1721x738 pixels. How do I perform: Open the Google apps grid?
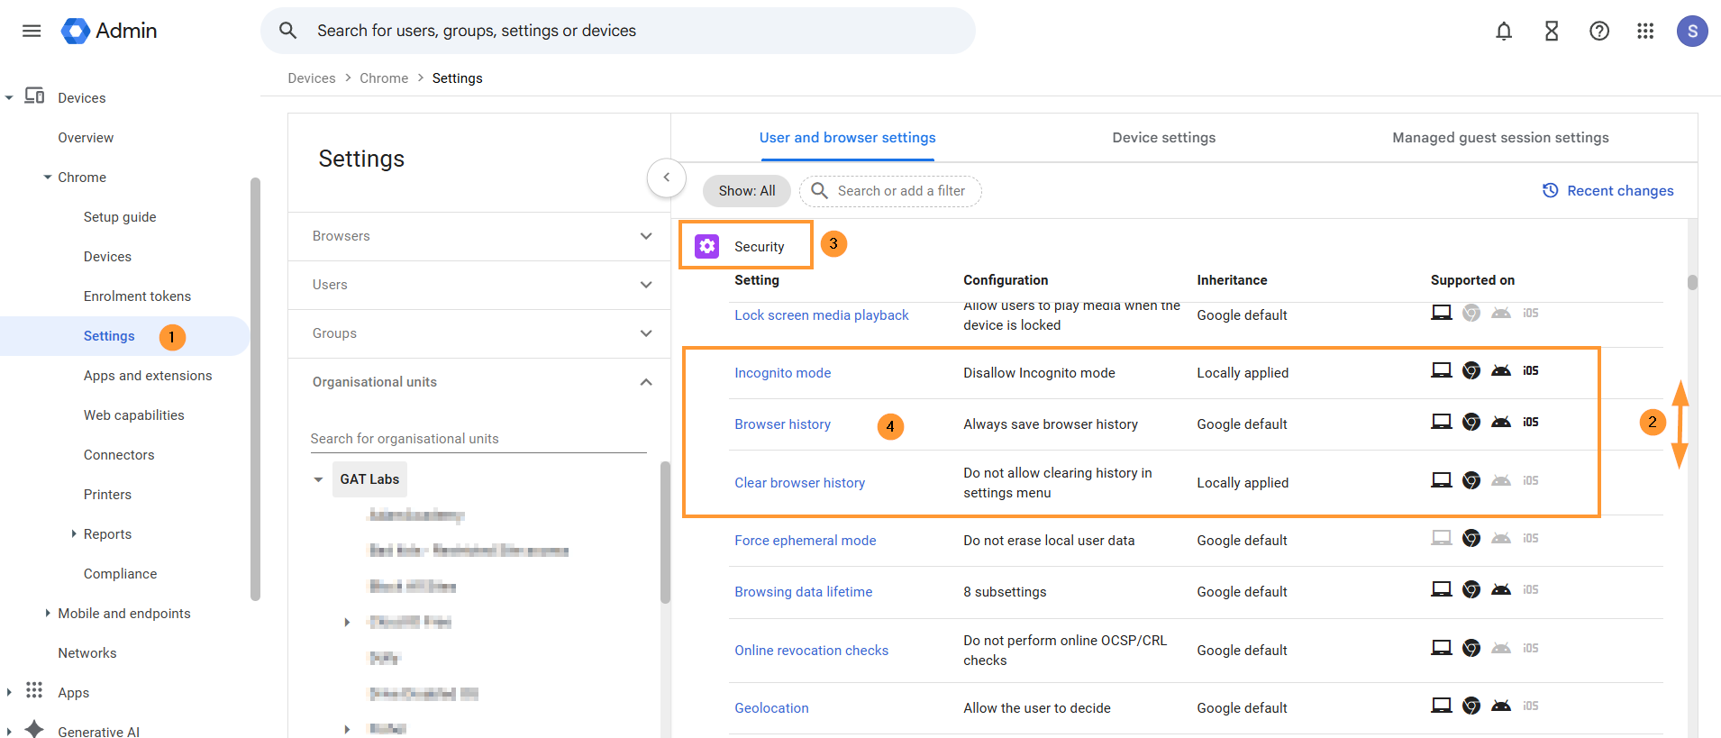(x=1645, y=32)
